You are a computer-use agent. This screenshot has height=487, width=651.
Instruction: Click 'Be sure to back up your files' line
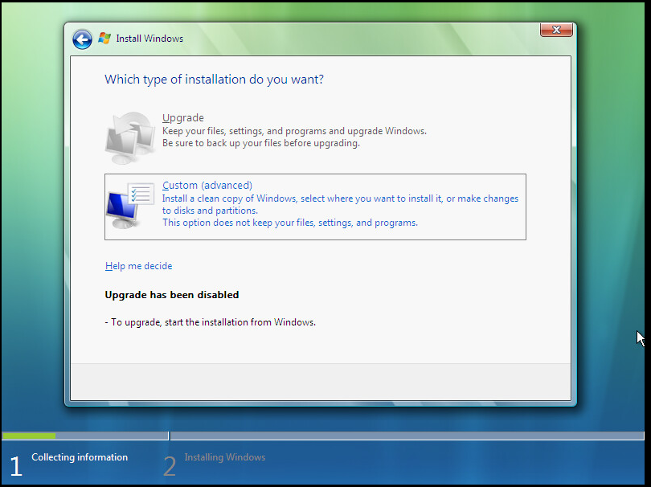click(261, 143)
